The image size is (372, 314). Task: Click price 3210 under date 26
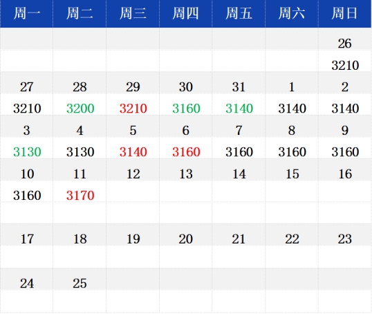pos(345,65)
